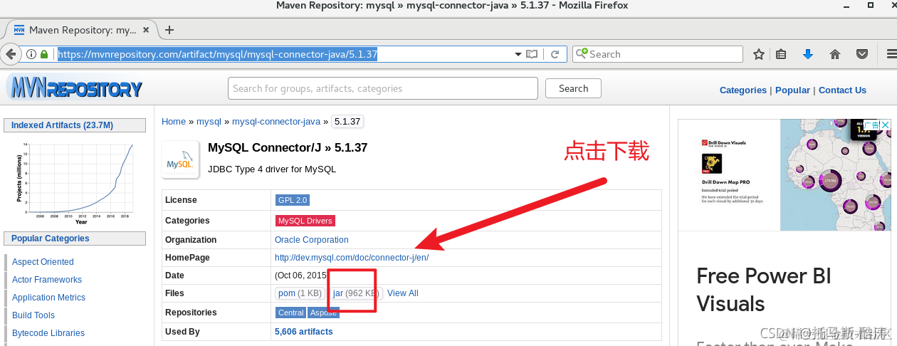Focus the artifact search input box
Viewport: 897px width, 346px height.
383,88
